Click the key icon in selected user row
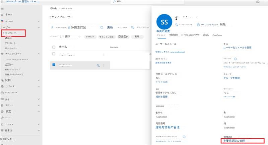This screenshot has width=268, height=145. pos(98,65)
